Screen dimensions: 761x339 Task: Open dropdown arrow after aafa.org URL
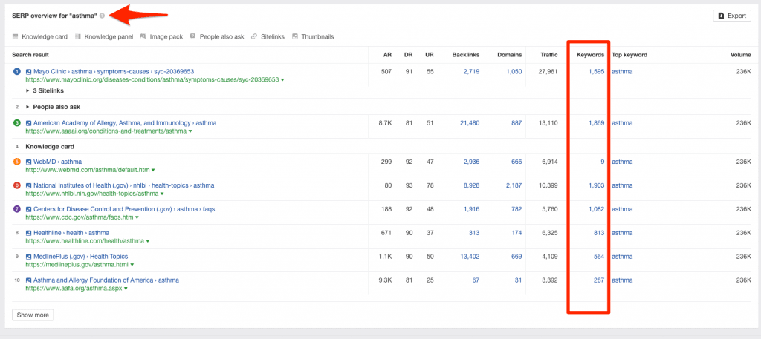tap(126, 288)
